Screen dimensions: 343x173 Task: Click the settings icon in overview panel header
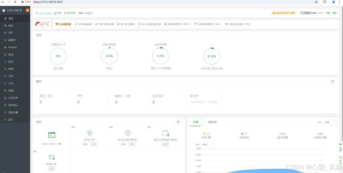[x=332, y=81]
